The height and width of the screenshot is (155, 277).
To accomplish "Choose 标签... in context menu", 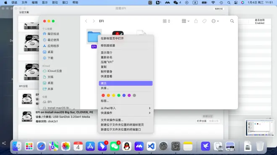I will click(x=125, y=101).
